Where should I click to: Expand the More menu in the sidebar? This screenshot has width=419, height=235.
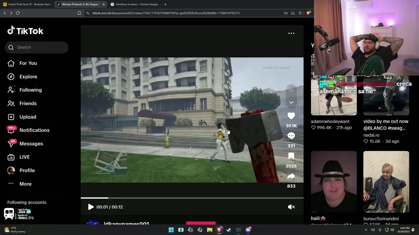click(20, 184)
